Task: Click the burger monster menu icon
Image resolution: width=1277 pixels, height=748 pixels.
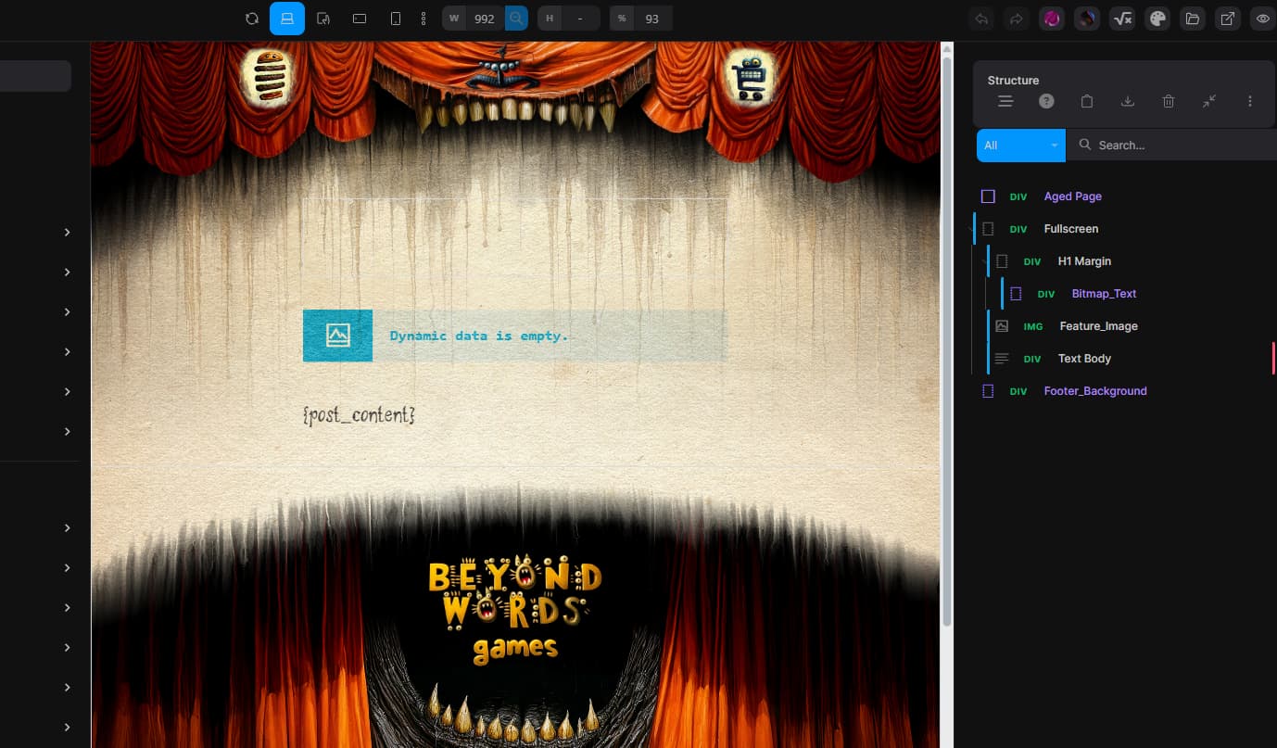Action: tap(267, 76)
